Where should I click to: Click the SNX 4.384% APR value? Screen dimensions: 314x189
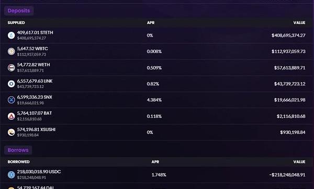click(154, 100)
